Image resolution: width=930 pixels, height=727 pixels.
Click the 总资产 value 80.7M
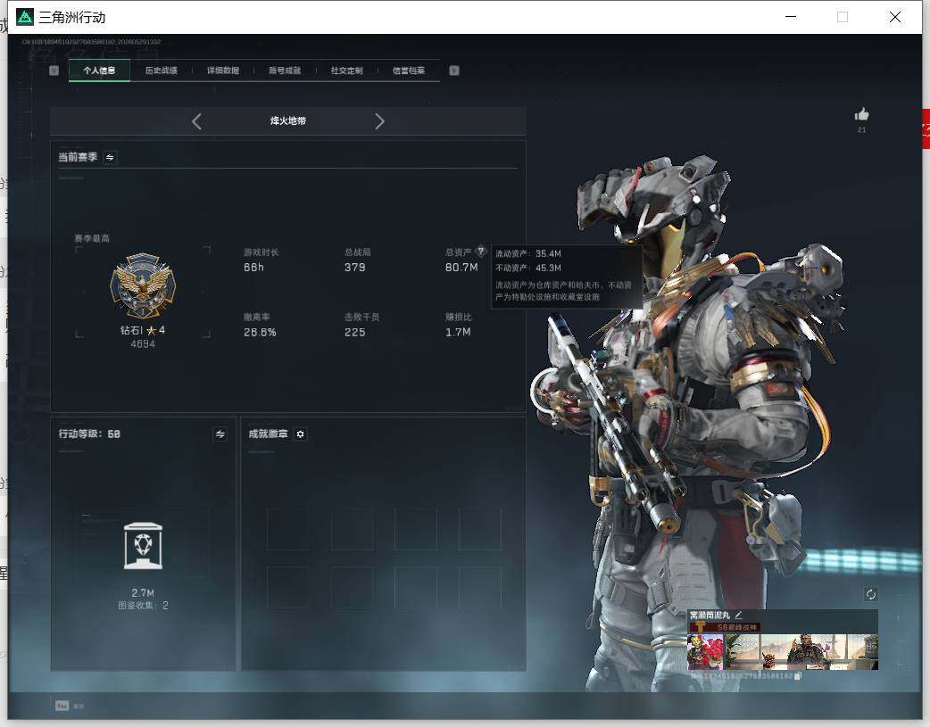(x=461, y=268)
